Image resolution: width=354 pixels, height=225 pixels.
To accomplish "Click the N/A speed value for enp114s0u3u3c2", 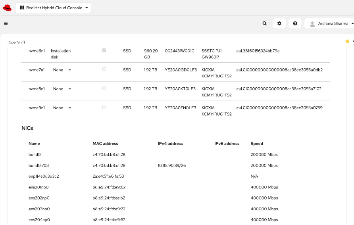I will click(254, 176).
